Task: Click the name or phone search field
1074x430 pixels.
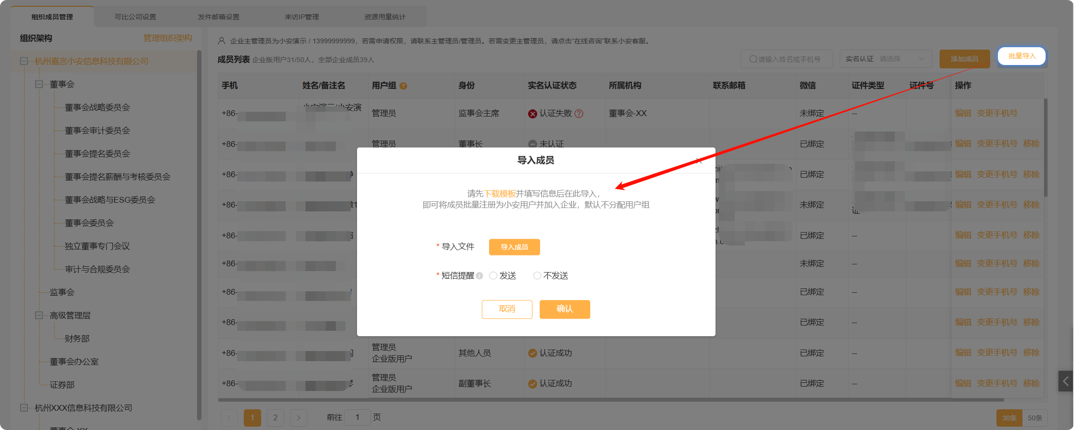Action: [x=786, y=59]
